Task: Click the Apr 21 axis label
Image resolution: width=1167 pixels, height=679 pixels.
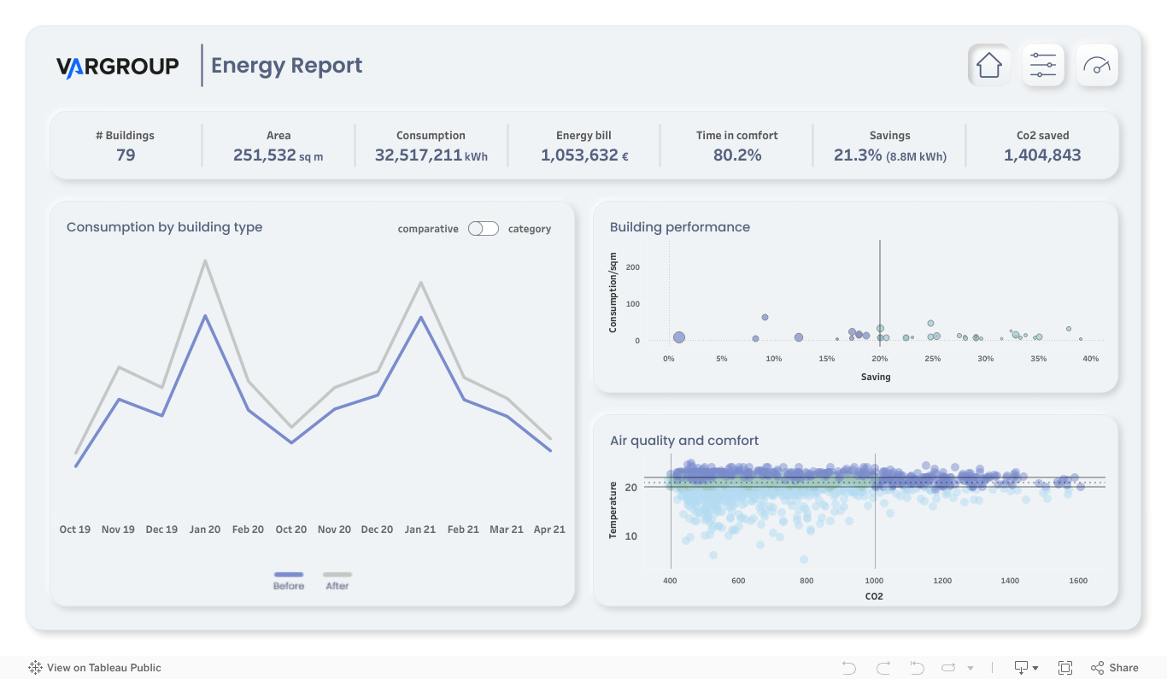Action: [549, 530]
